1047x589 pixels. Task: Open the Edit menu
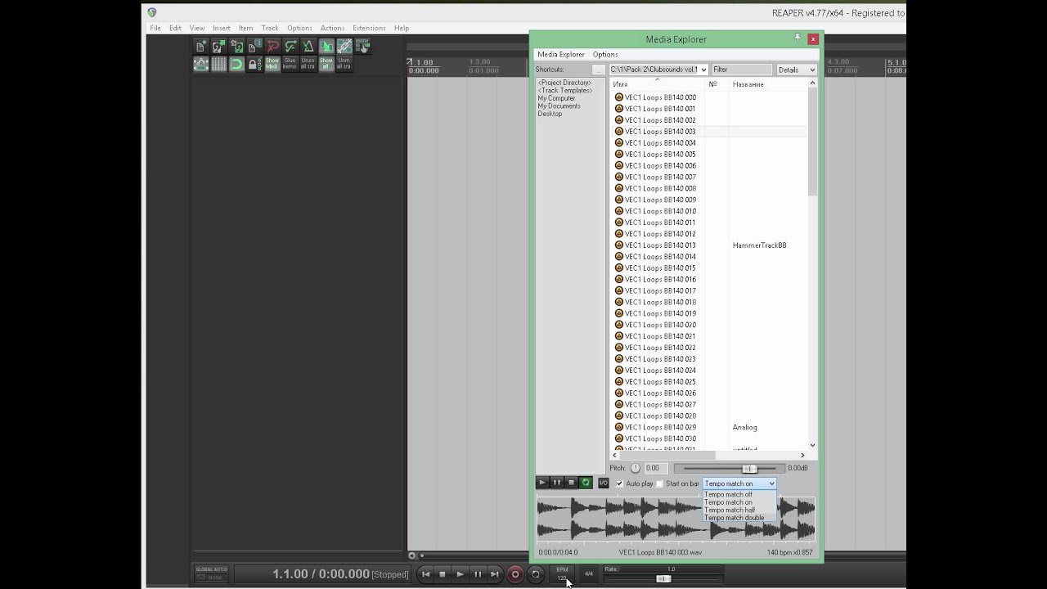175,28
